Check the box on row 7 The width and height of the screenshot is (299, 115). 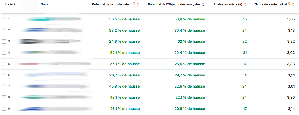[4, 86]
